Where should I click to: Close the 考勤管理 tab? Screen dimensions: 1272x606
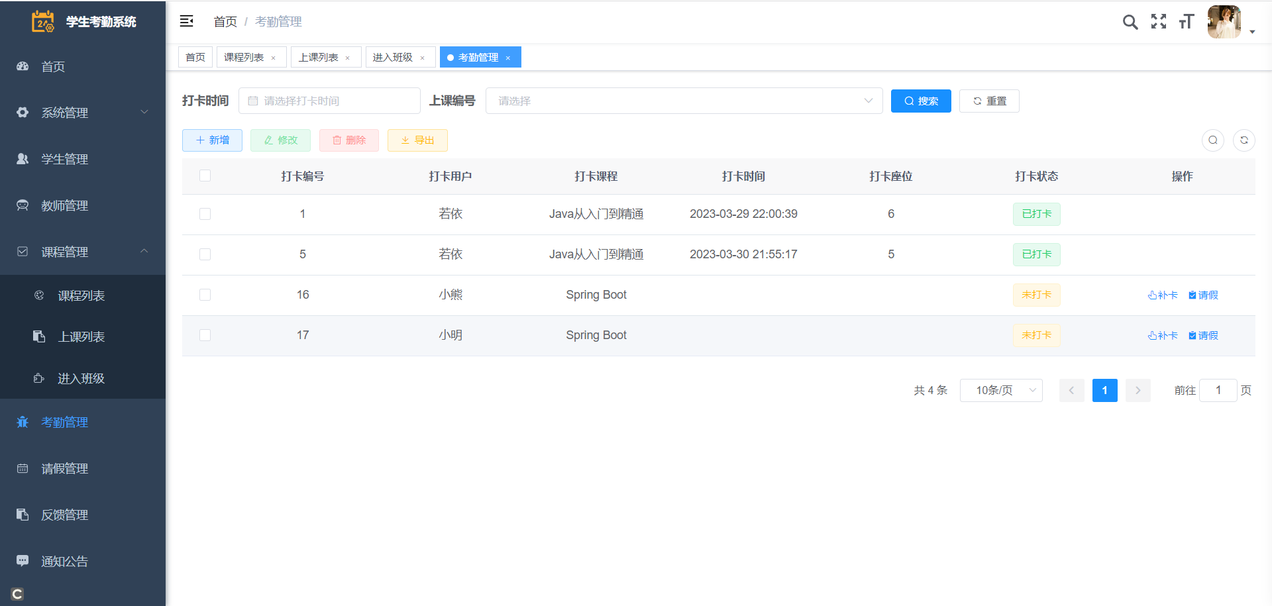507,58
